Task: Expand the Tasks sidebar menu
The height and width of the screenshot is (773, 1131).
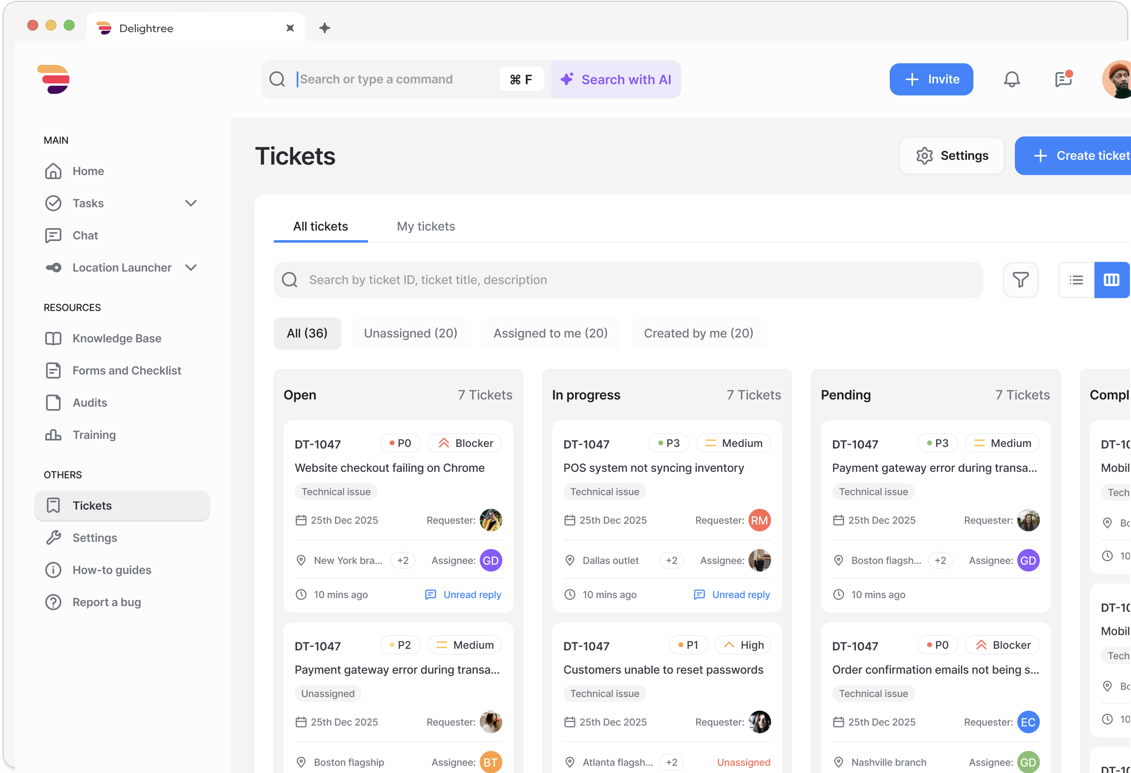Action: coord(190,203)
